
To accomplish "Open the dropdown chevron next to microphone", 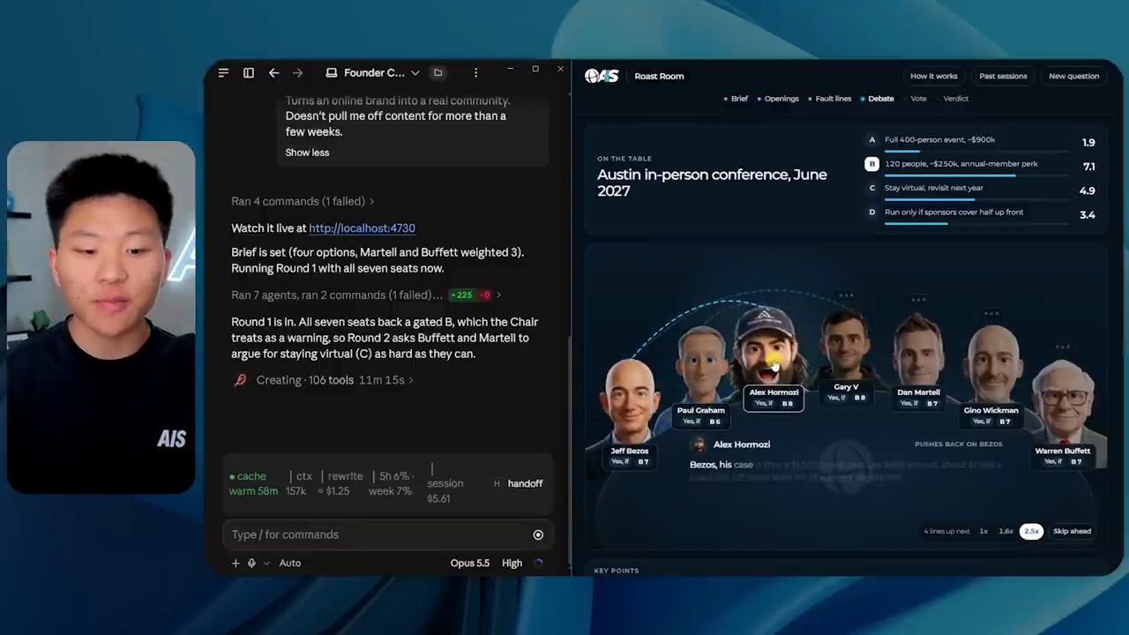I will (x=266, y=563).
